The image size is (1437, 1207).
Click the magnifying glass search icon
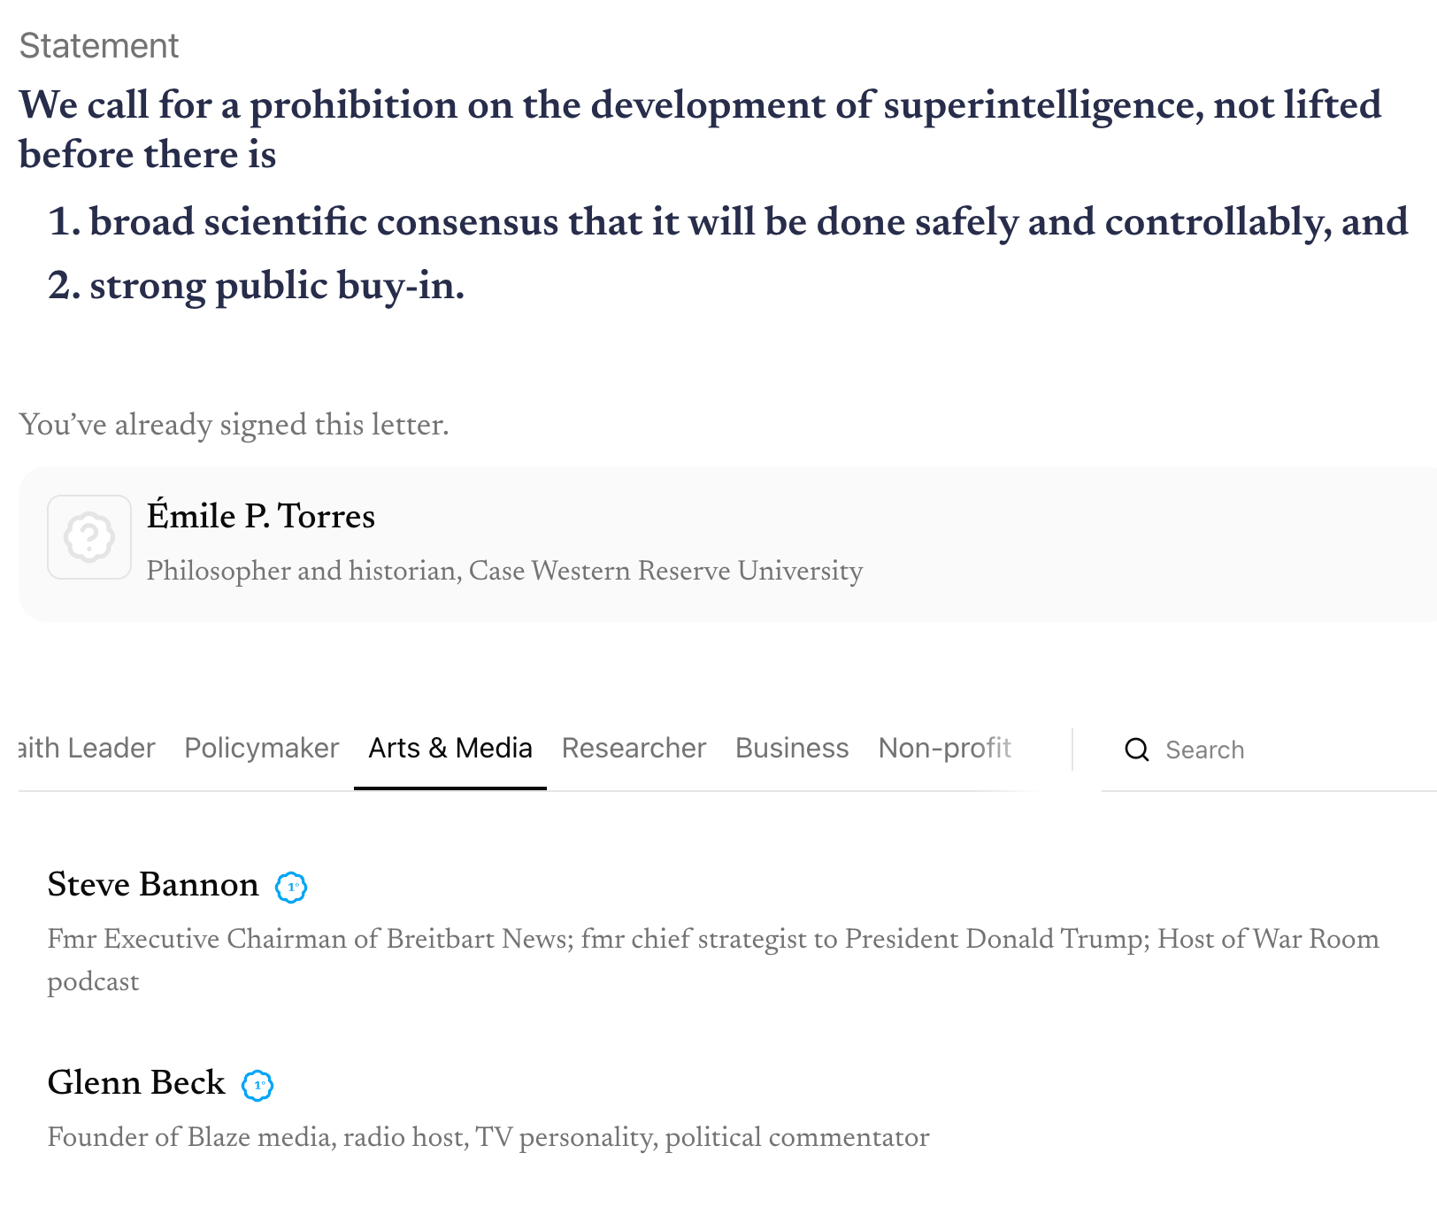click(x=1137, y=750)
